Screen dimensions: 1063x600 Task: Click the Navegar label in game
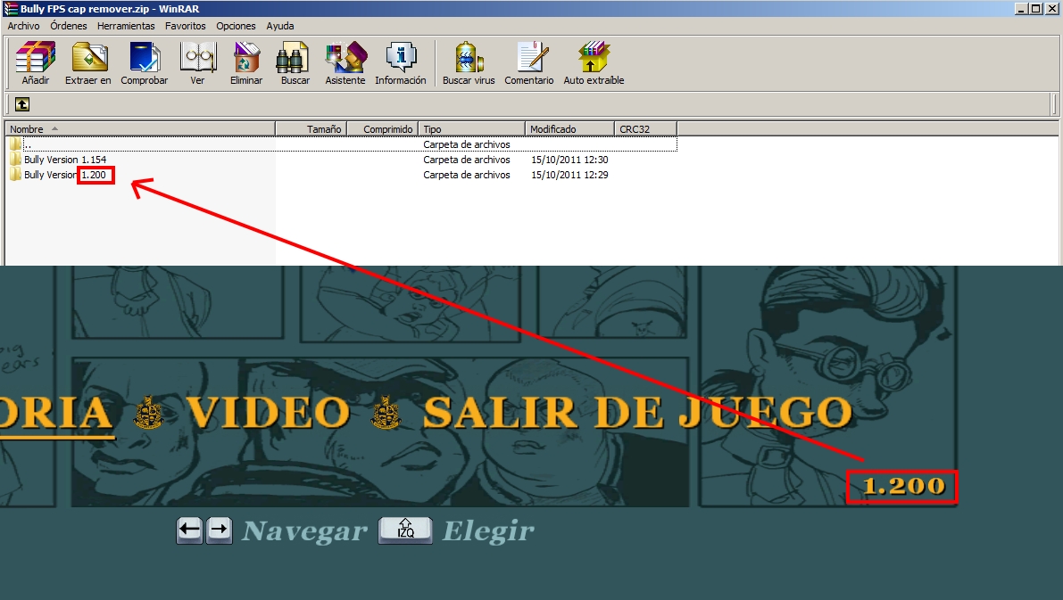click(x=304, y=531)
